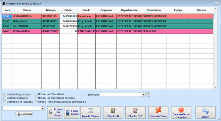Screen dimensions: 221x121
Task: Click the CANCELADO status cell
Action: coord(86,31)
